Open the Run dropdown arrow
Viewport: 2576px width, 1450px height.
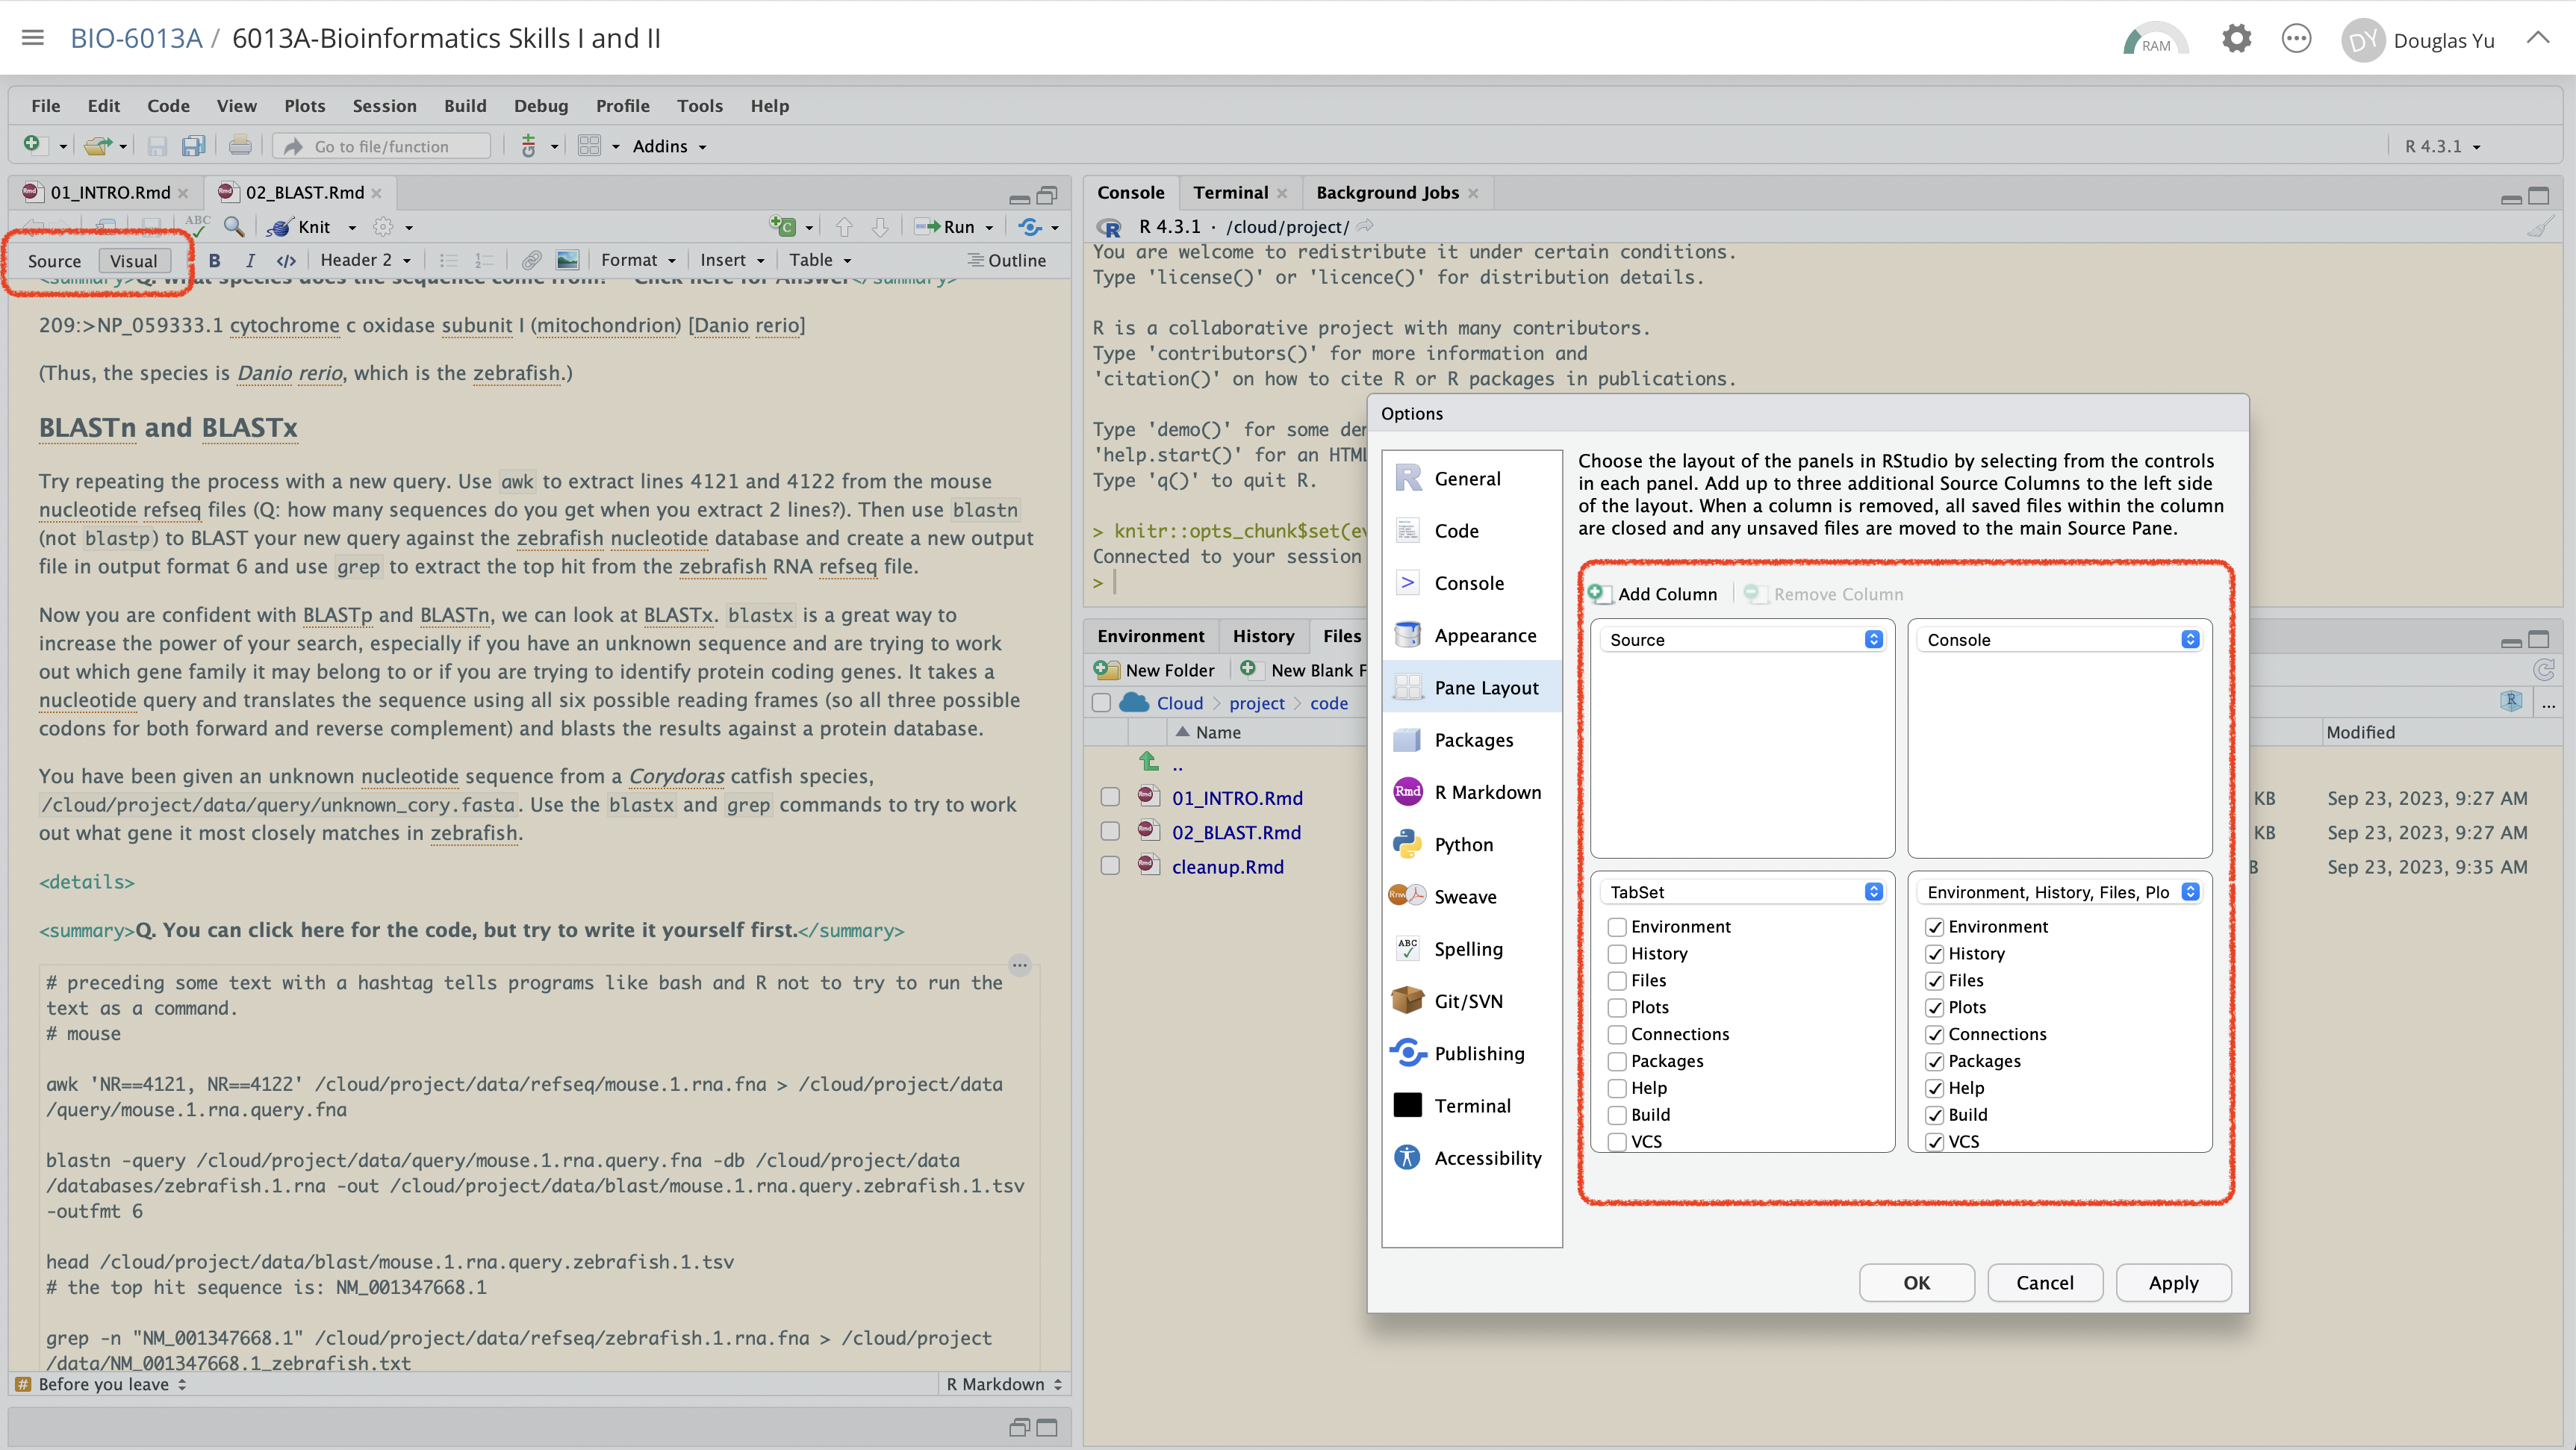[989, 228]
